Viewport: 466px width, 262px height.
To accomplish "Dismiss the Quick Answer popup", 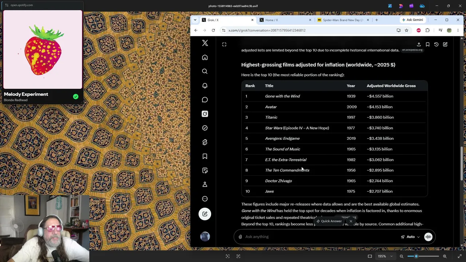I will click(351, 221).
